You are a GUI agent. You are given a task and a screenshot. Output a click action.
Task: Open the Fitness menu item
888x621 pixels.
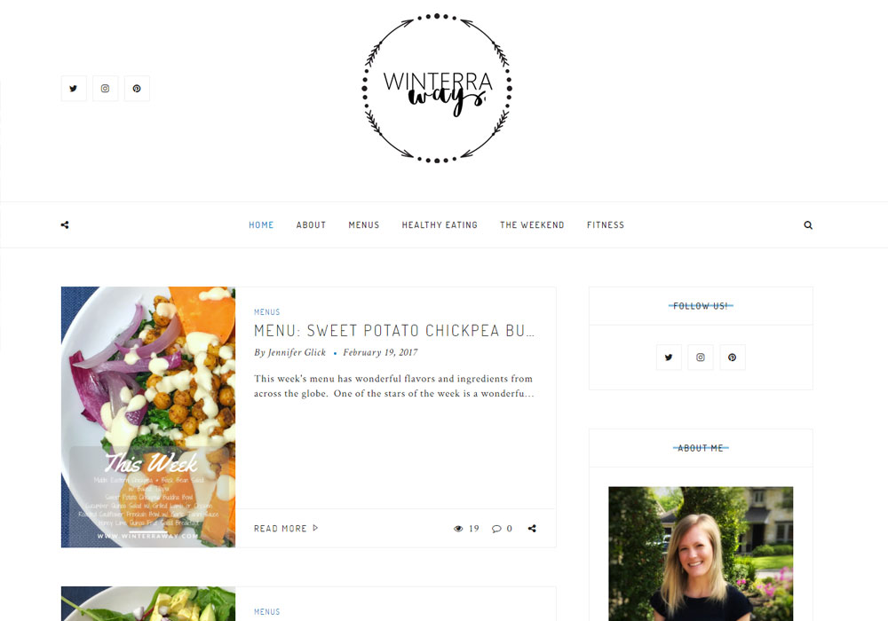coord(606,225)
